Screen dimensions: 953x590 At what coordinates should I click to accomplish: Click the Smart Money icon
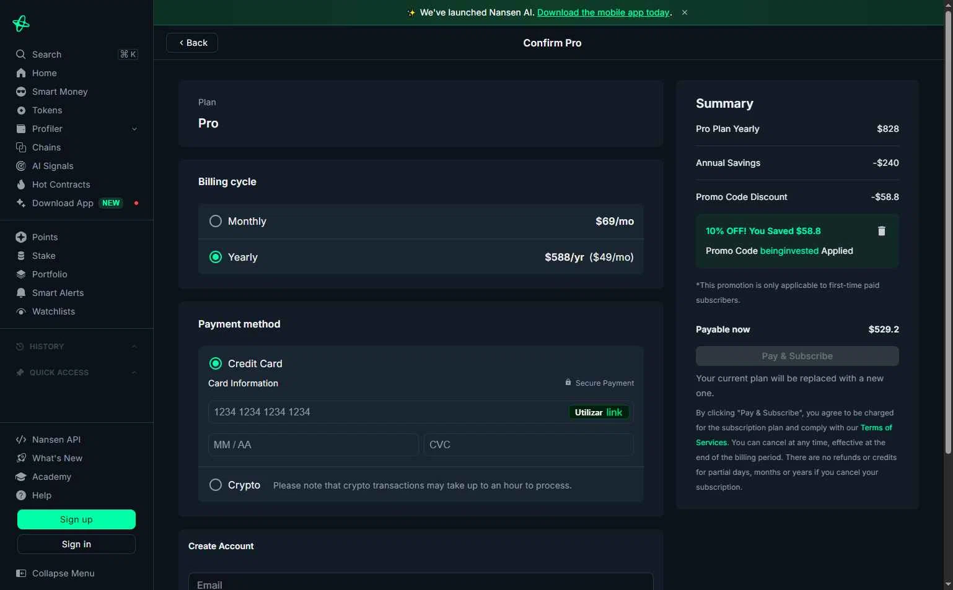21,92
